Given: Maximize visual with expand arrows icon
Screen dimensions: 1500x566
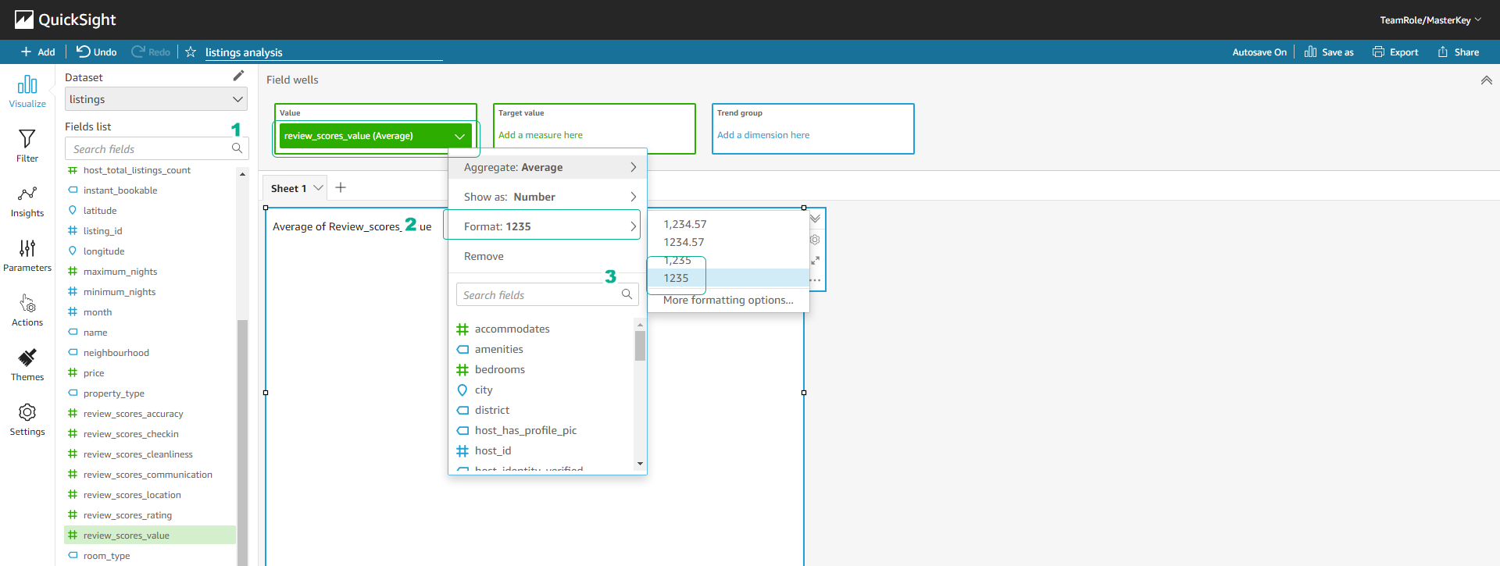Looking at the screenshot, I should click(815, 260).
